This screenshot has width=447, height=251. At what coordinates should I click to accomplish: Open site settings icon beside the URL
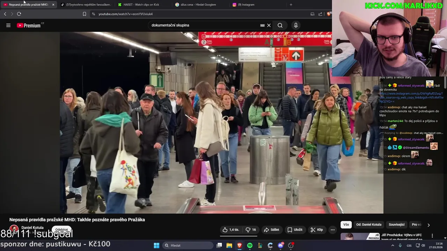93,14
